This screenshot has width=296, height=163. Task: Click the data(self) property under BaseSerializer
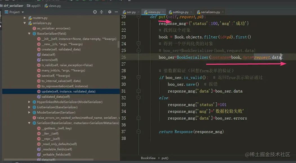click(x=48, y=55)
